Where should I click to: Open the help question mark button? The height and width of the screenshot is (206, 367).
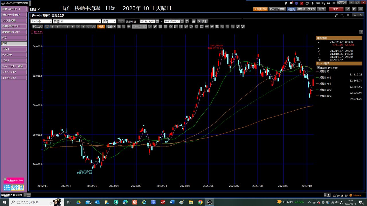(348, 9)
